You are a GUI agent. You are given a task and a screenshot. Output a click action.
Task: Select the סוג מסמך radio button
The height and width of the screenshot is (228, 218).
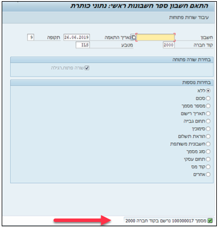208,152
